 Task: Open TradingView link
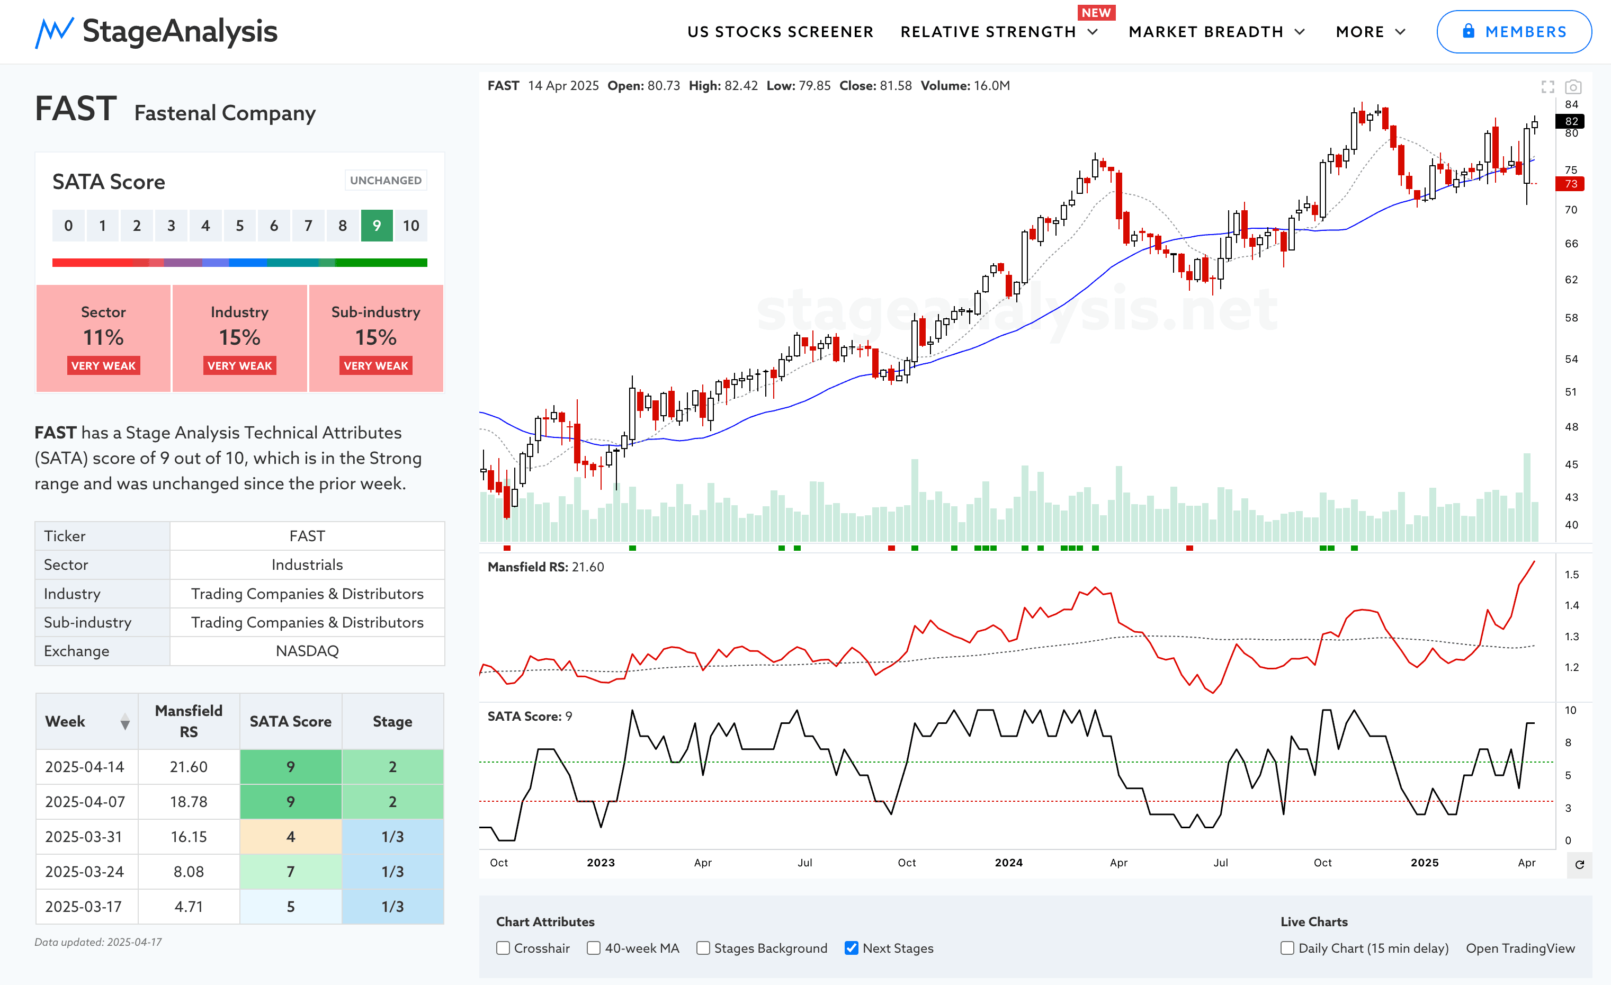pyautogui.click(x=1520, y=948)
